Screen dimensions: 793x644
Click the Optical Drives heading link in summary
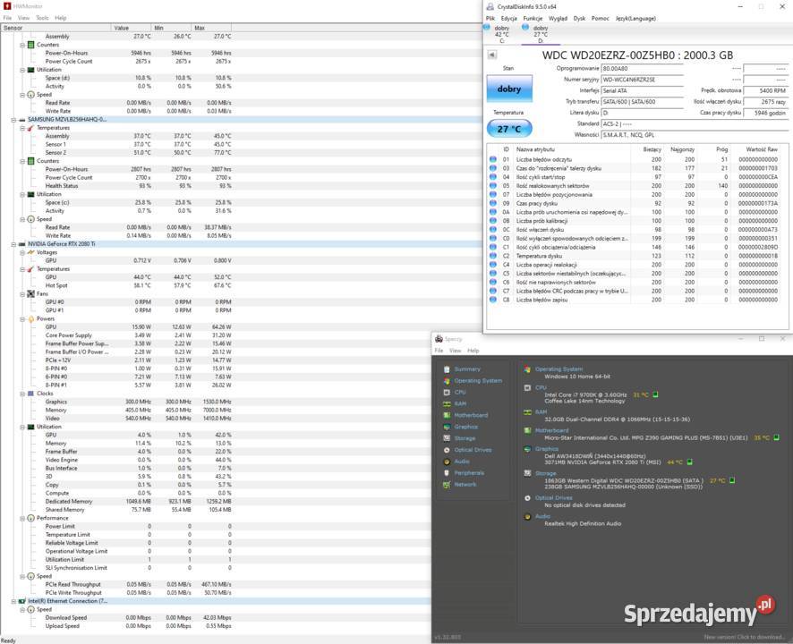point(554,498)
